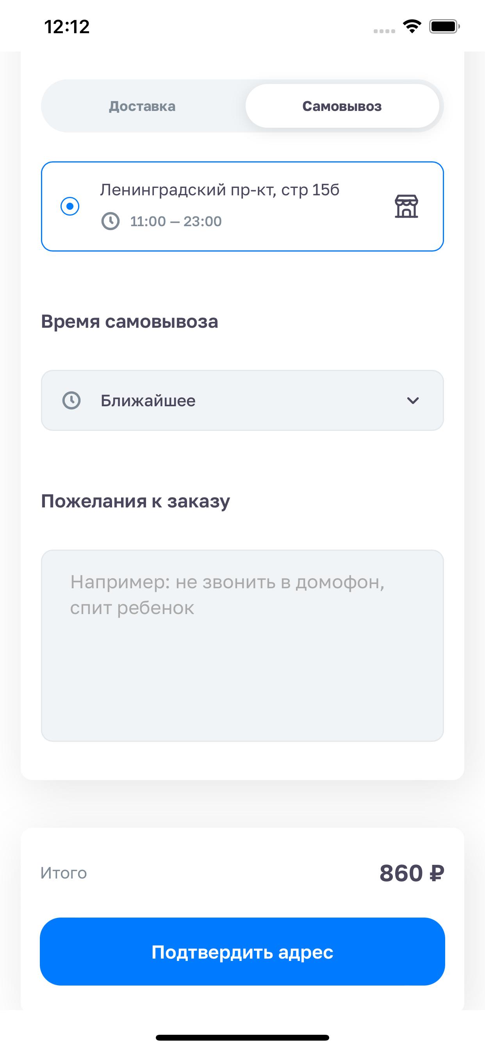Tap the Итого label
Screen dimensions: 485x1050
(64, 873)
